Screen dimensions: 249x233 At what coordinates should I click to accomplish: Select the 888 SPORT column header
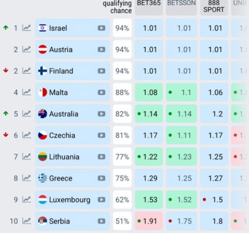tap(214, 7)
